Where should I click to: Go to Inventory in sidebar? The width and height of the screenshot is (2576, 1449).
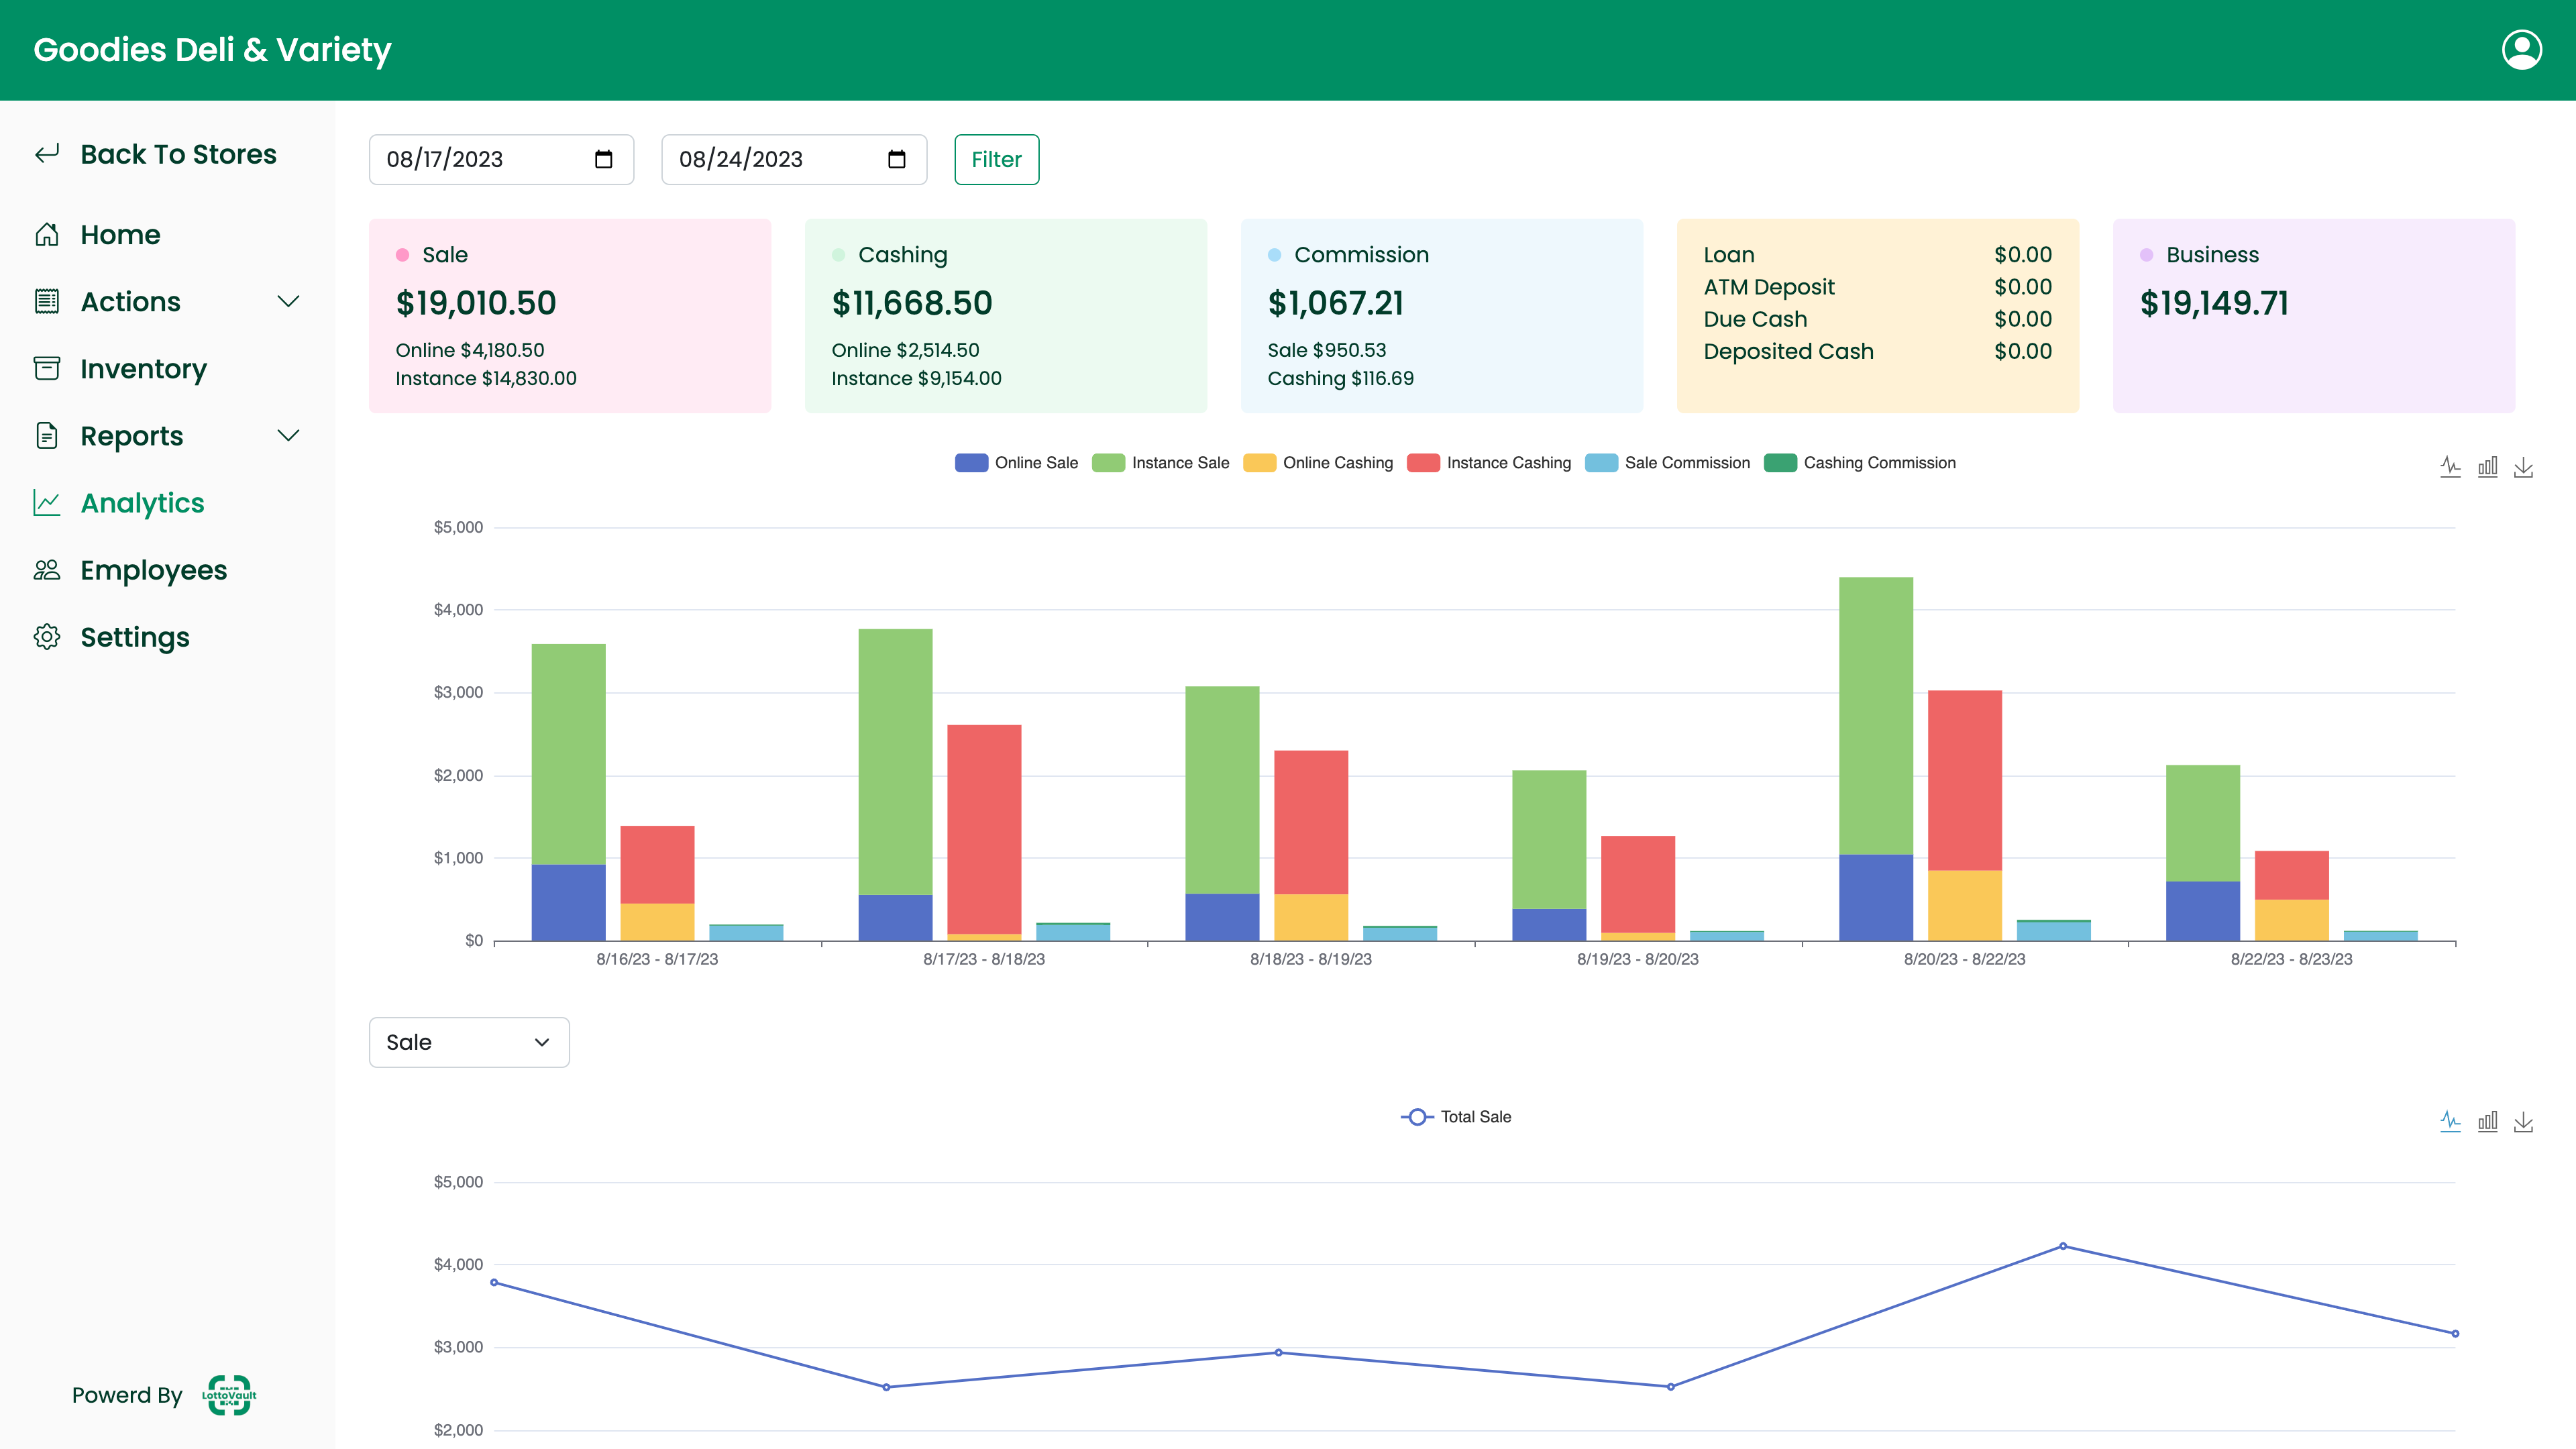tap(143, 368)
